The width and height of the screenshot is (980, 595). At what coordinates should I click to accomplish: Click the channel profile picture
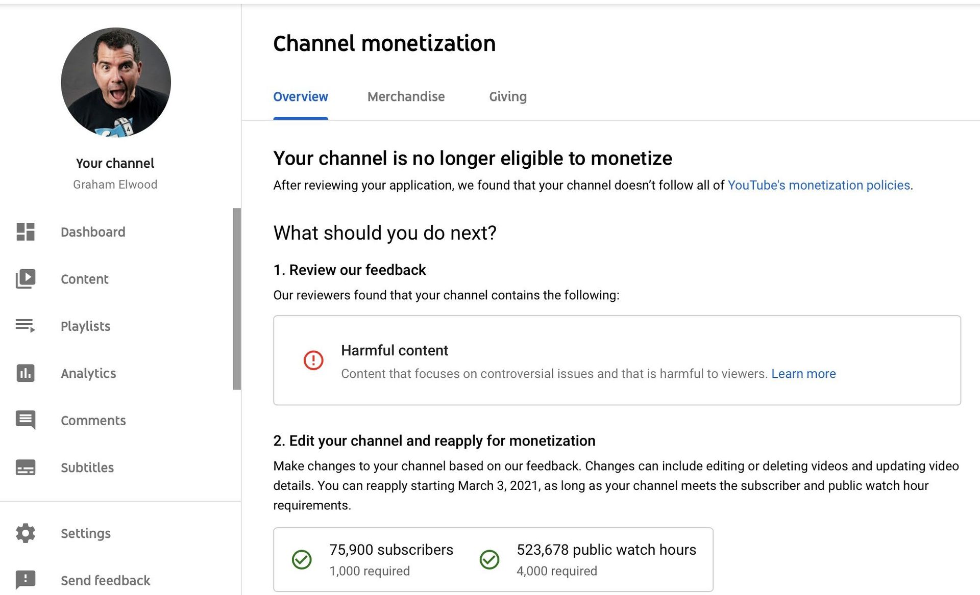click(116, 82)
